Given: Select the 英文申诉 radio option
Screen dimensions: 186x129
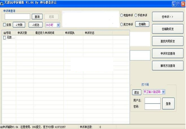Looking at the screenshot, I should (x=122, y=25).
